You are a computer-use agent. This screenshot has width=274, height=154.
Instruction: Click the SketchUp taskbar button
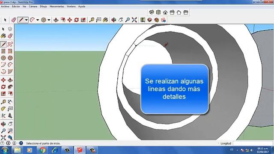(x=80, y=150)
